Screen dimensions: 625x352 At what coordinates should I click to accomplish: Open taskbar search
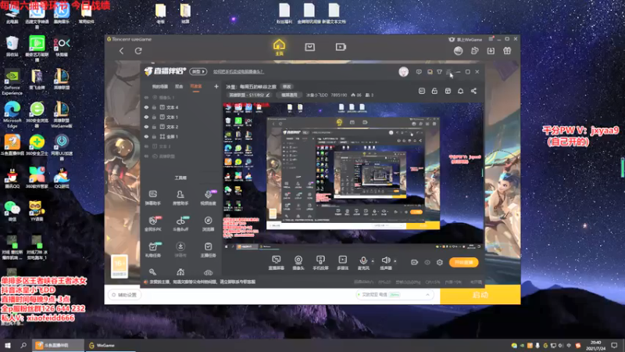click(23, 346)
